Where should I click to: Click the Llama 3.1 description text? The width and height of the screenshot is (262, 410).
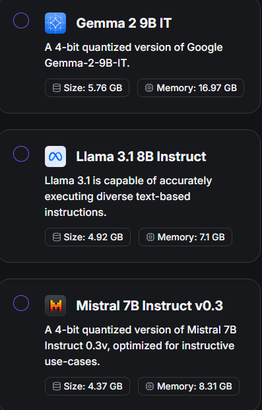coord(128,196)
